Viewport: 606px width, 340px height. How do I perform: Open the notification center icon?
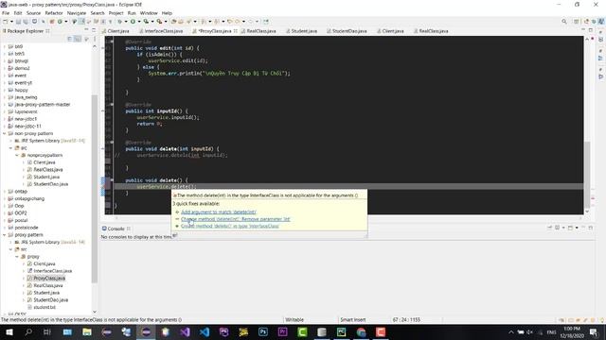click(594, 331)
